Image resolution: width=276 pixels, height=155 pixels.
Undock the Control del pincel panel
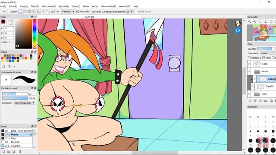coord(32,88)
